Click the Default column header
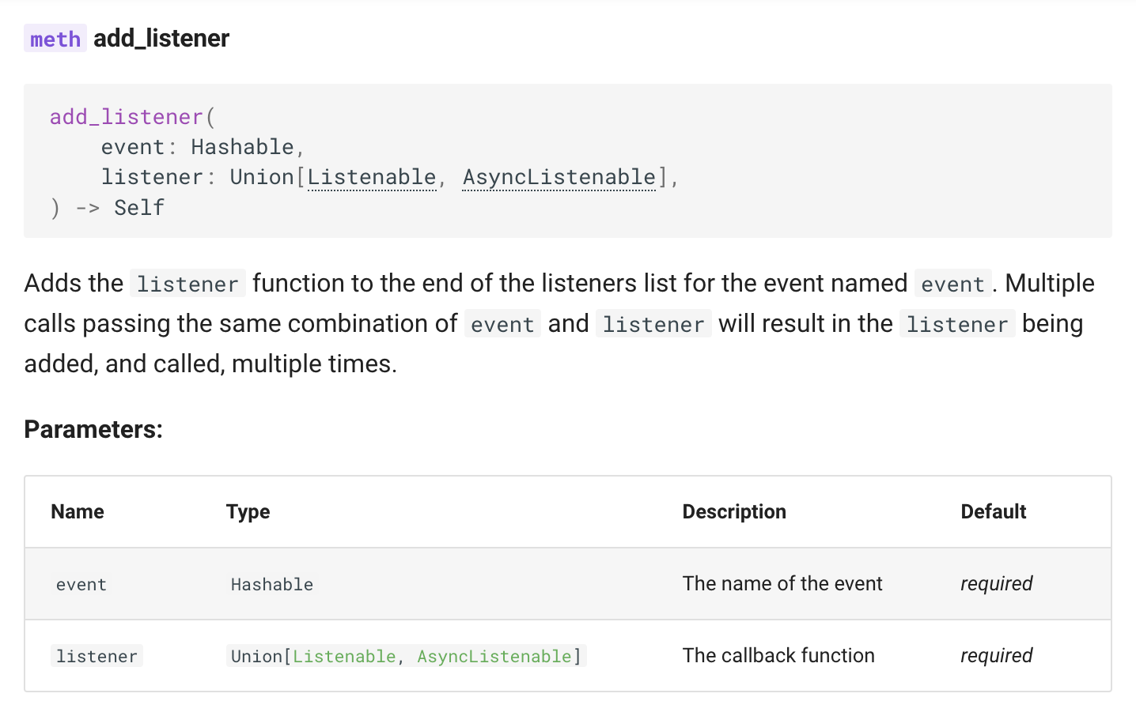Viewport: 1136px width, 716px height. (993, 512)
